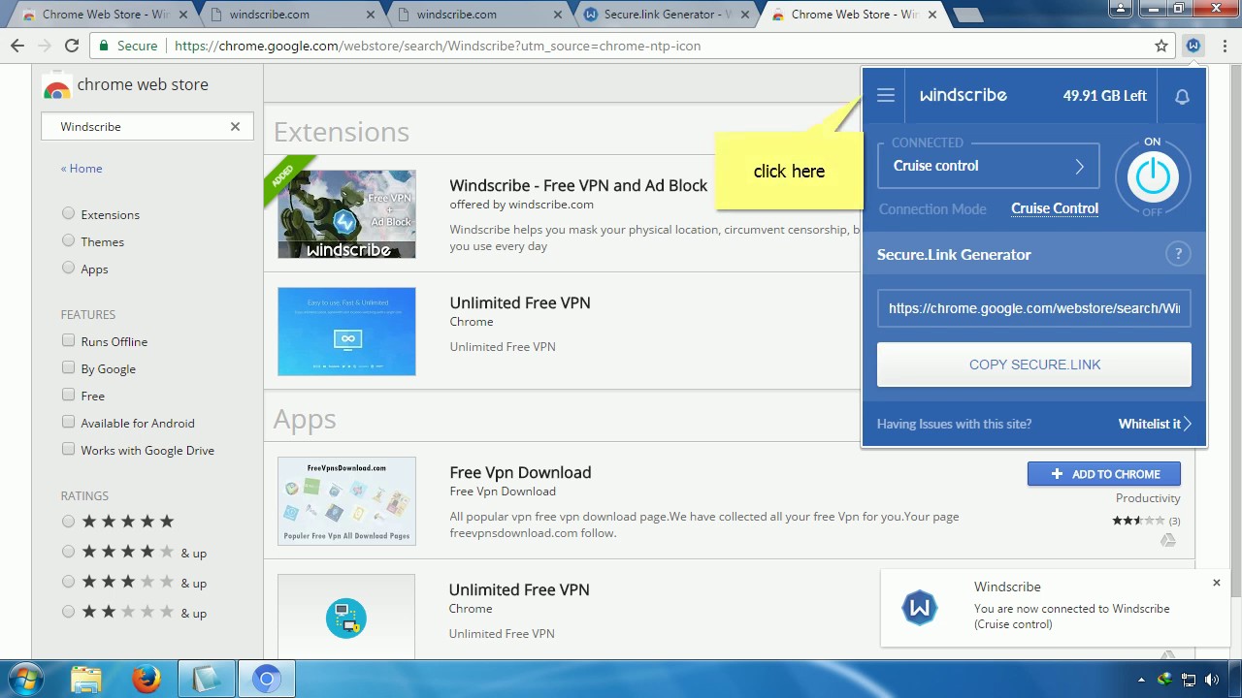Open blue Unlimited Free VPN extension thumbnail
The height and width of the screenshot is (698, 1242).
[346, 332]
